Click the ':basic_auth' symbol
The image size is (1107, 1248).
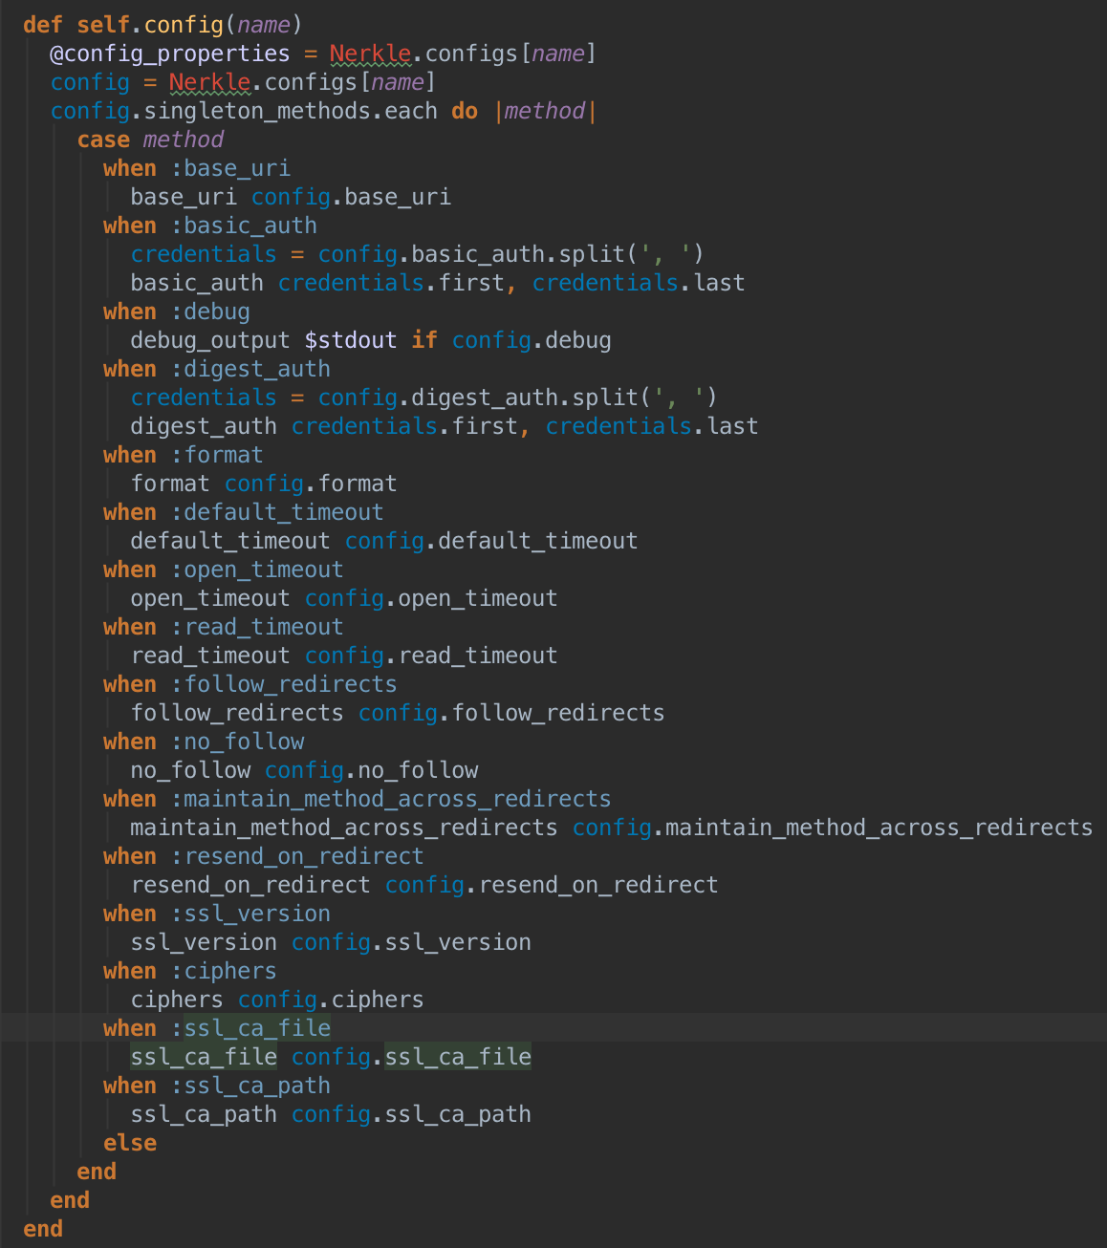tap(244, 226)
